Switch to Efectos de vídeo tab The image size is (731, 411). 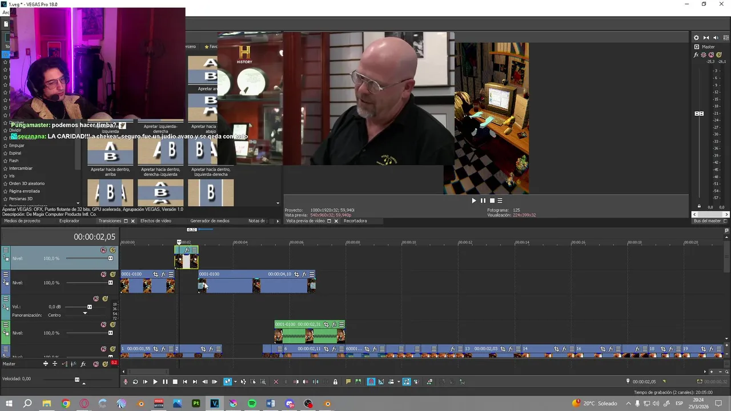[x=156, y=221]
